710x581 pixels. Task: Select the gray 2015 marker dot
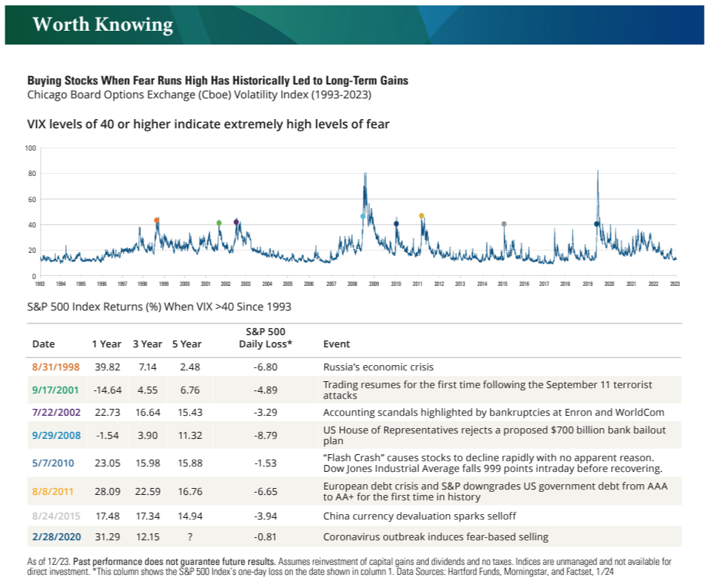[504, 224]
